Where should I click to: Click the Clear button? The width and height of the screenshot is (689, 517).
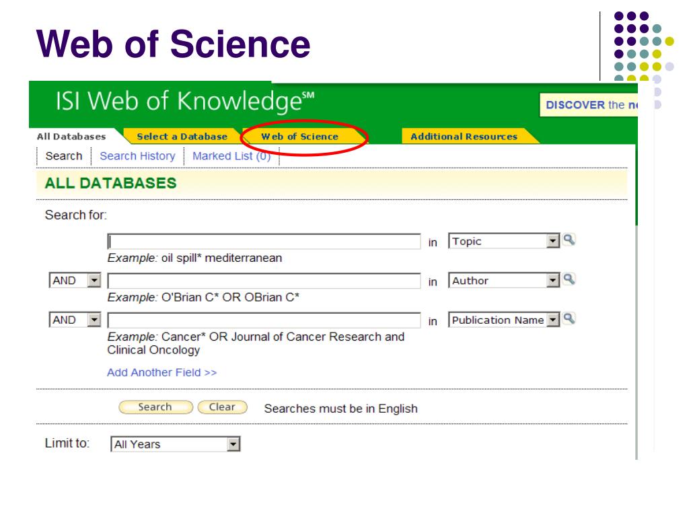(222, 407)
